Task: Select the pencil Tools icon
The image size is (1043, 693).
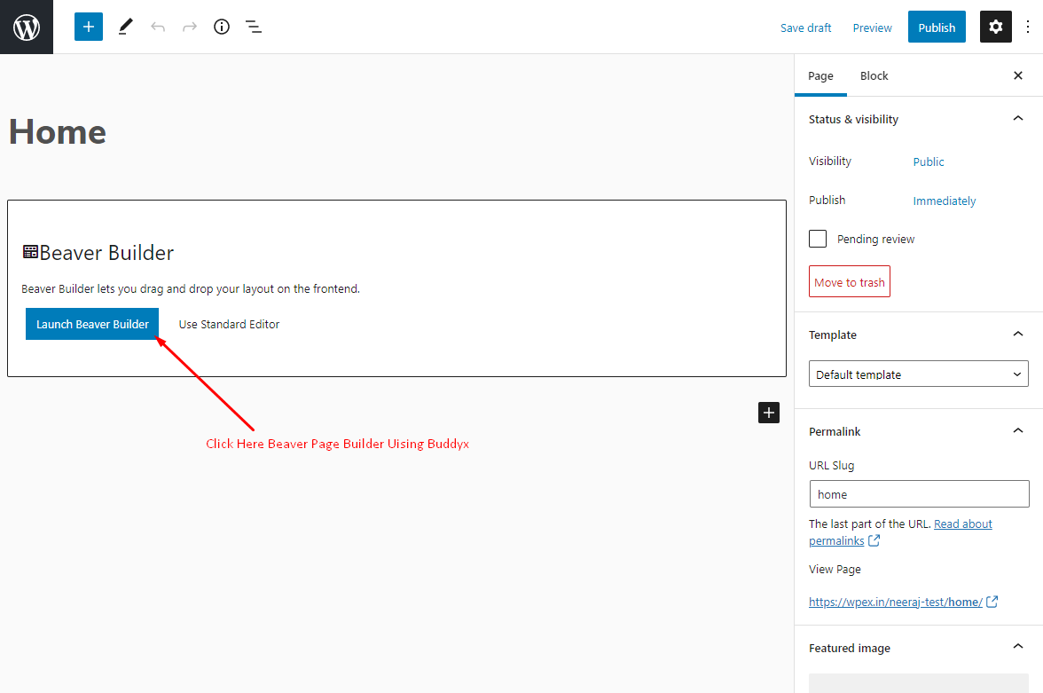Action: (125, 27)
